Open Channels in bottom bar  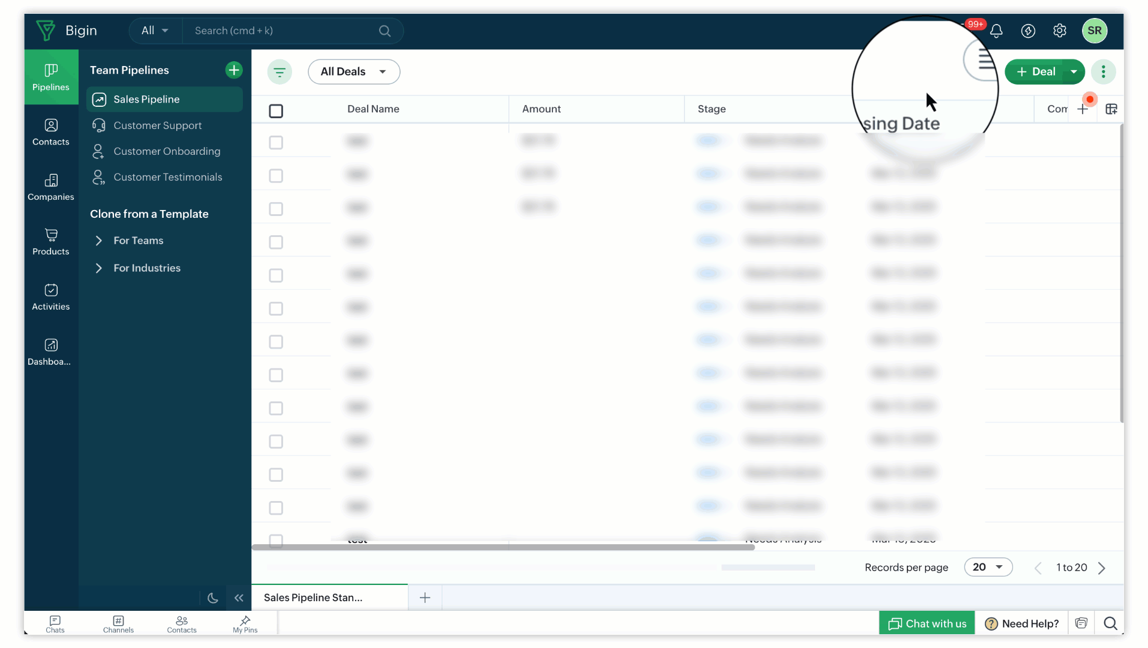click(118, 624)
